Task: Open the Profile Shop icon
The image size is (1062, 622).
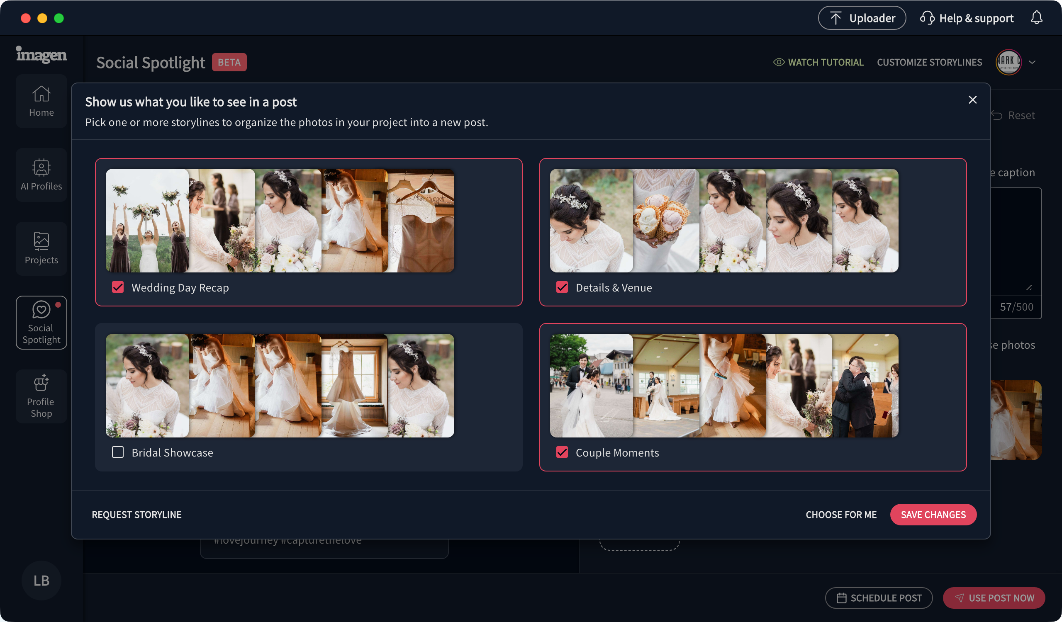Action: click(x=41, y=396)
